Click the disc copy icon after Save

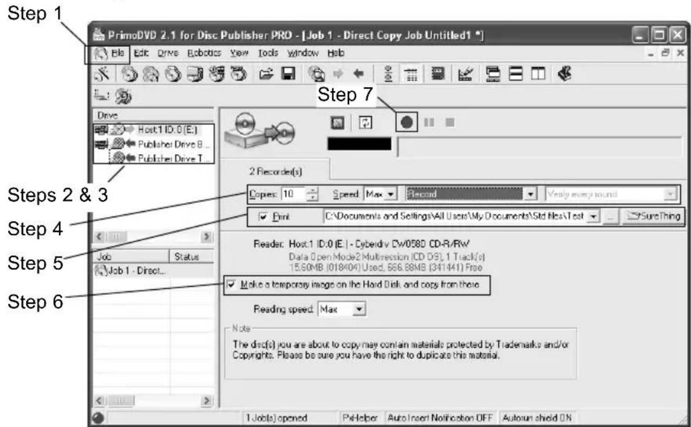pyautogui.click(x=316, y=74)
